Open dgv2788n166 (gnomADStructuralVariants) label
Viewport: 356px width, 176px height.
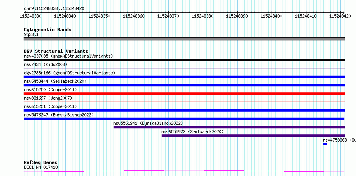pyautogui.click(x=70, y=73)
